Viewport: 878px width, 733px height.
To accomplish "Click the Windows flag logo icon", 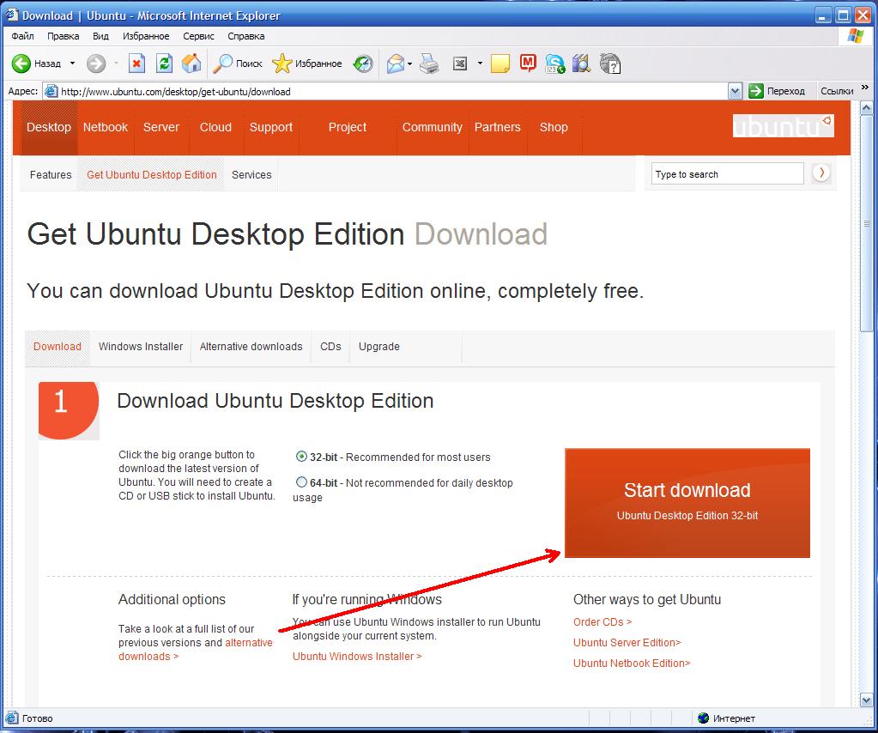I will [x=856, y=36].
